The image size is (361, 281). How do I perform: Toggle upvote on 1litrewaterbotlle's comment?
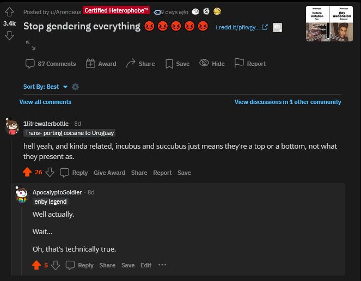[x=27, y=172]
